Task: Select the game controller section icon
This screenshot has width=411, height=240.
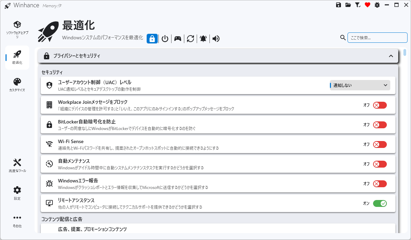Action: pyautogui.click(x=178, y=39)
